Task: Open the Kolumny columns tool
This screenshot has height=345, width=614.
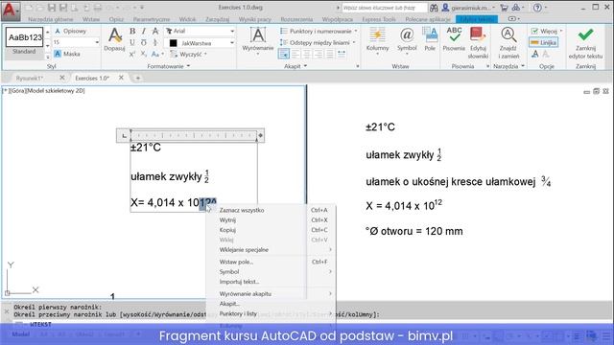Action: coord(377,40)
